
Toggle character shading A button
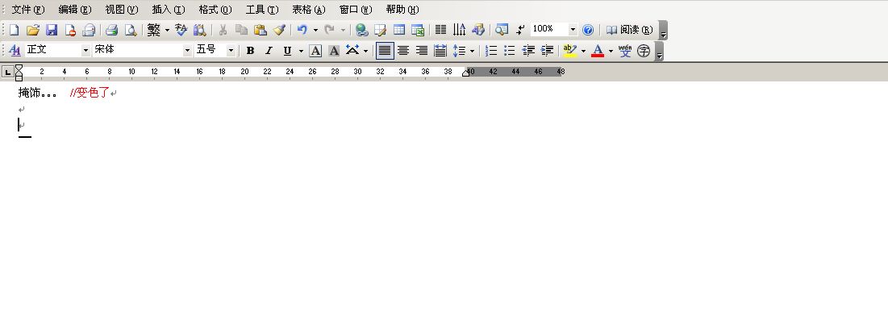(334, 51)
